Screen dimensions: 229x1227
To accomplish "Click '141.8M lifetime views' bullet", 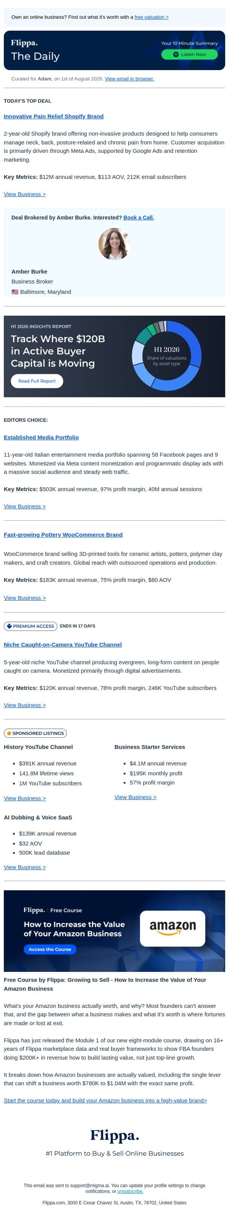I will pyautogui.click(x=47, y=773).
